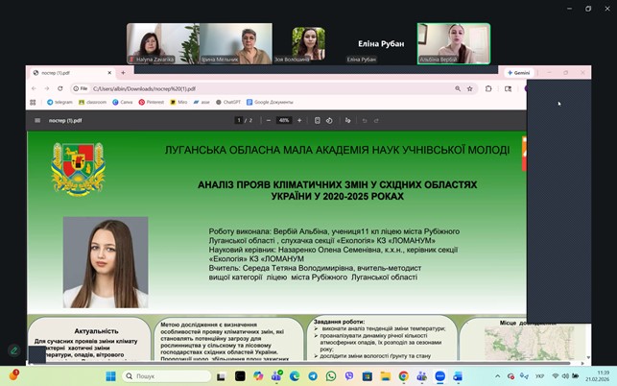Viewport: 617px width, 386px height.
Task: Edit the PDF zoom percentage field
Action: 284,120
